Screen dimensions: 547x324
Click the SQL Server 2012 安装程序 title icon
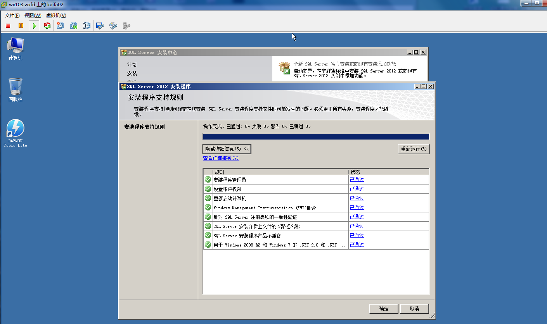(124, 86)
